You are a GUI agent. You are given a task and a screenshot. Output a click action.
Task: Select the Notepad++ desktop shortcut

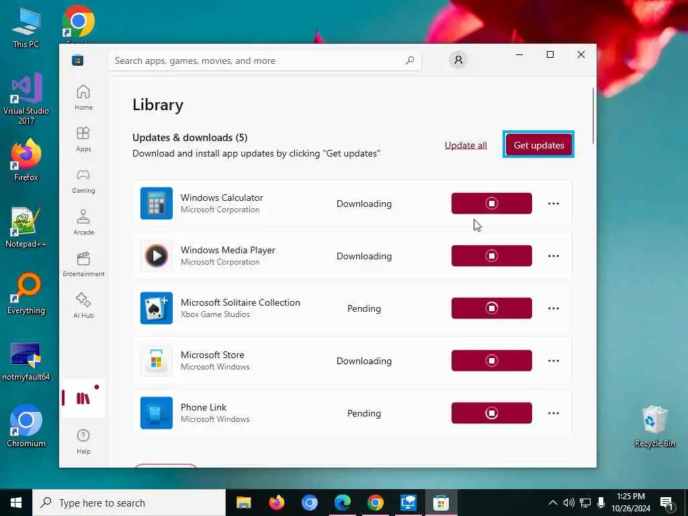pos(26,226)
